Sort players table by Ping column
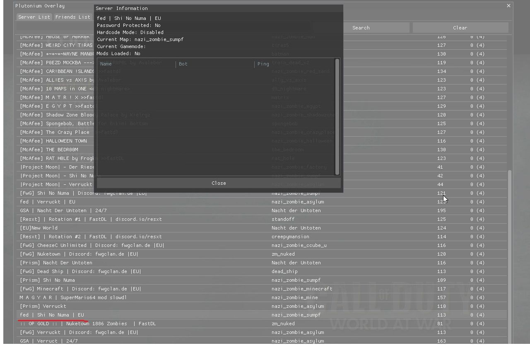Viewport: 530px width, 348px height. [x=263, y=64]
